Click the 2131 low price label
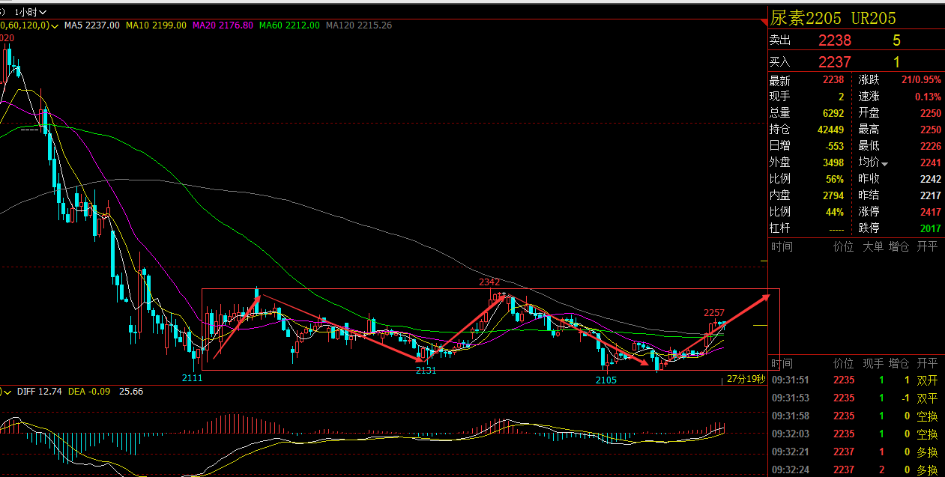The width and height of the screenshot is (945, 477). [426, 371]
